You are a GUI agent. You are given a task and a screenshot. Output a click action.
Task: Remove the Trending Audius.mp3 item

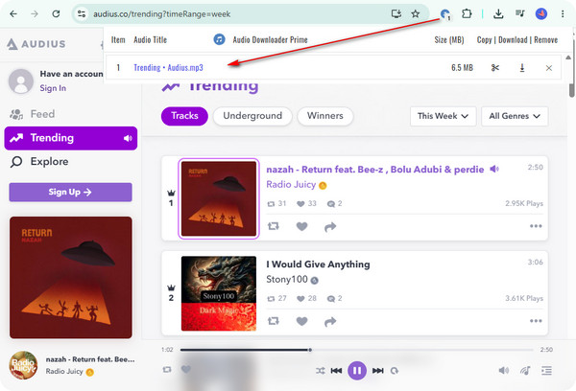tap(549, 68)
